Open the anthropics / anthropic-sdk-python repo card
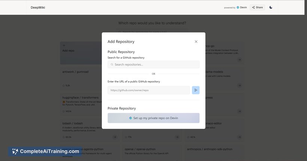The image size is (307, 161). 215,153
